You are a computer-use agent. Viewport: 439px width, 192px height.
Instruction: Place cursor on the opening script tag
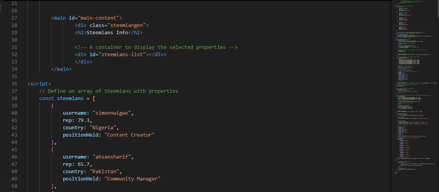39,83
